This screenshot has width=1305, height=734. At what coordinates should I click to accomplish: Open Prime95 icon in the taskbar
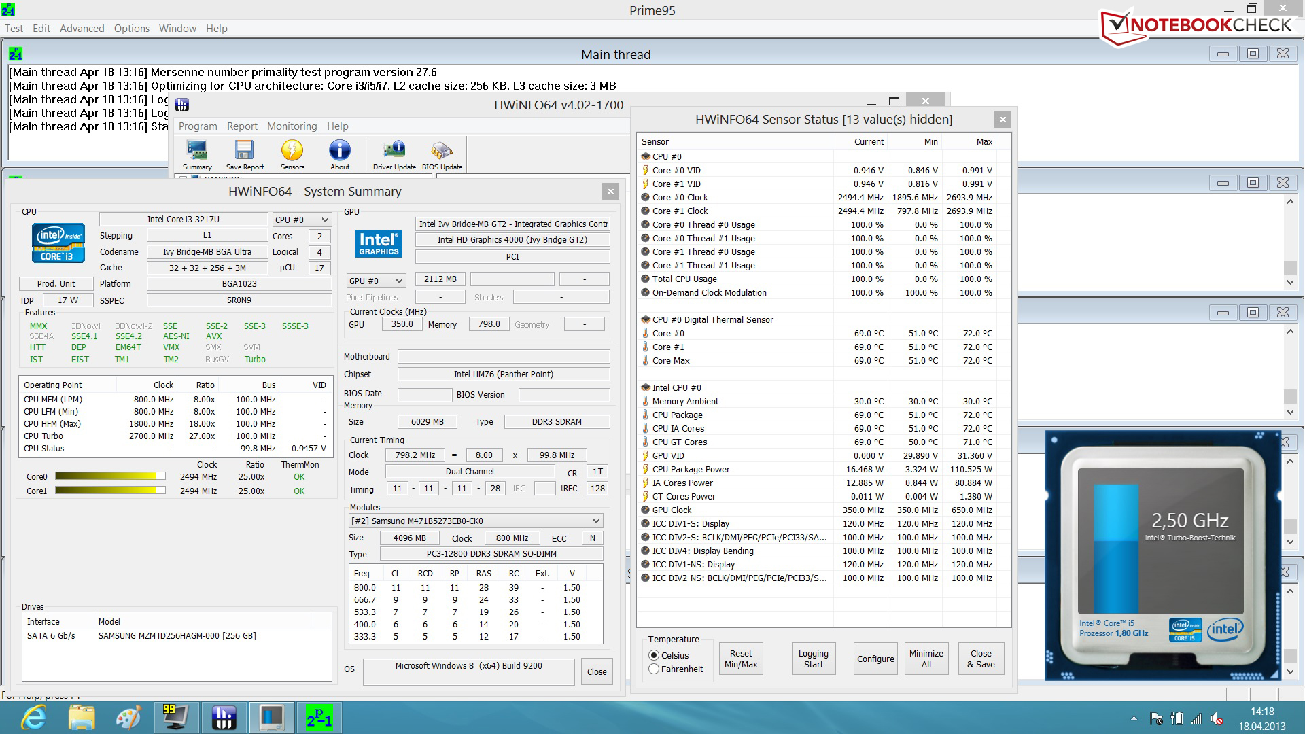coord(319,718)
